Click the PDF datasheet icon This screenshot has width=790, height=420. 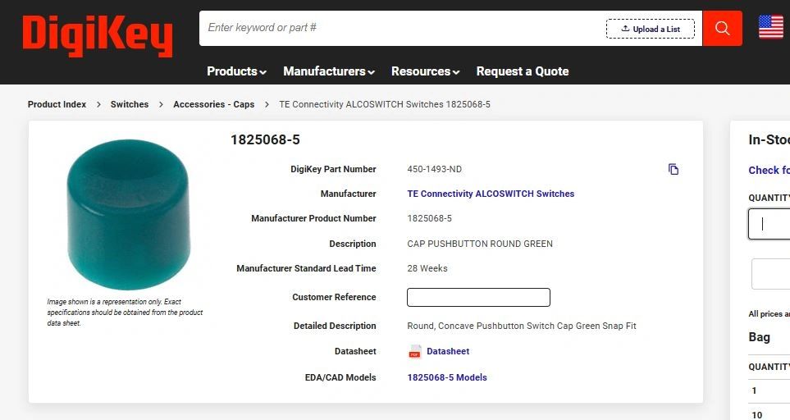click(x=415, y=352)
